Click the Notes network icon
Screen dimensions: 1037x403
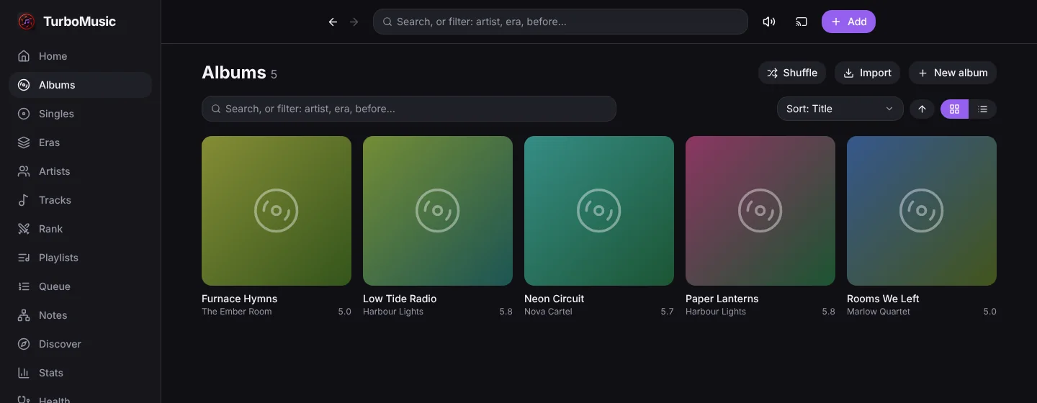click(x=24, y=315)
